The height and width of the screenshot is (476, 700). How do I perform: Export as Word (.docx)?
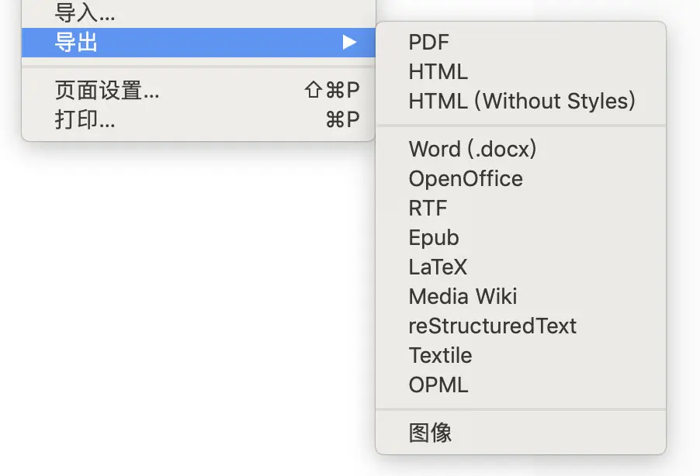(473, 149)
